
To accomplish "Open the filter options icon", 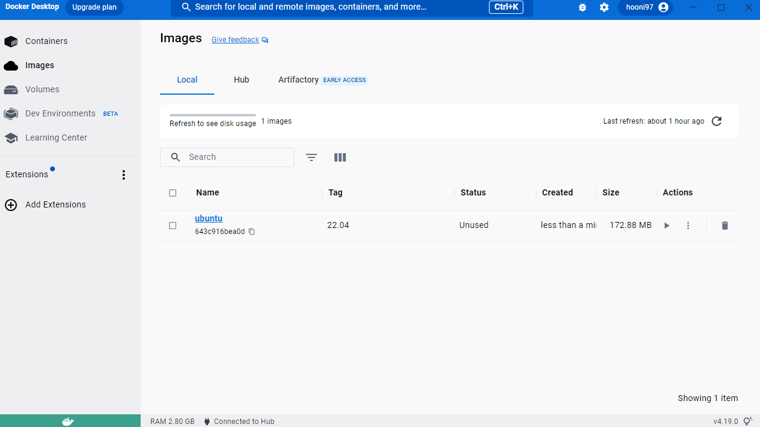I will tap(311, 157).
